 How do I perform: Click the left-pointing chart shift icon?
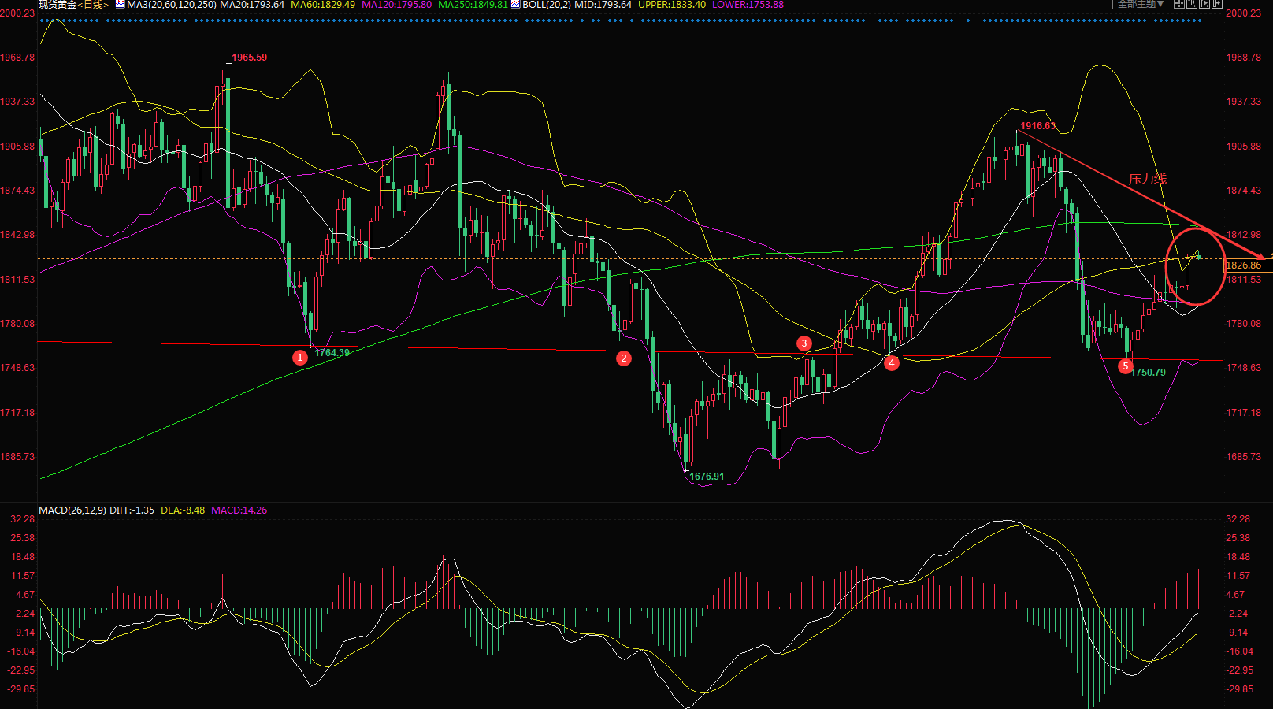click(1192, 4)
